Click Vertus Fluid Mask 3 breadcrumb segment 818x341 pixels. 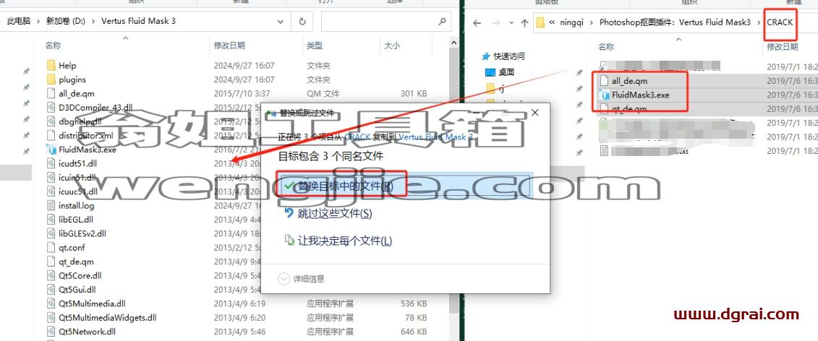[138, 22]
